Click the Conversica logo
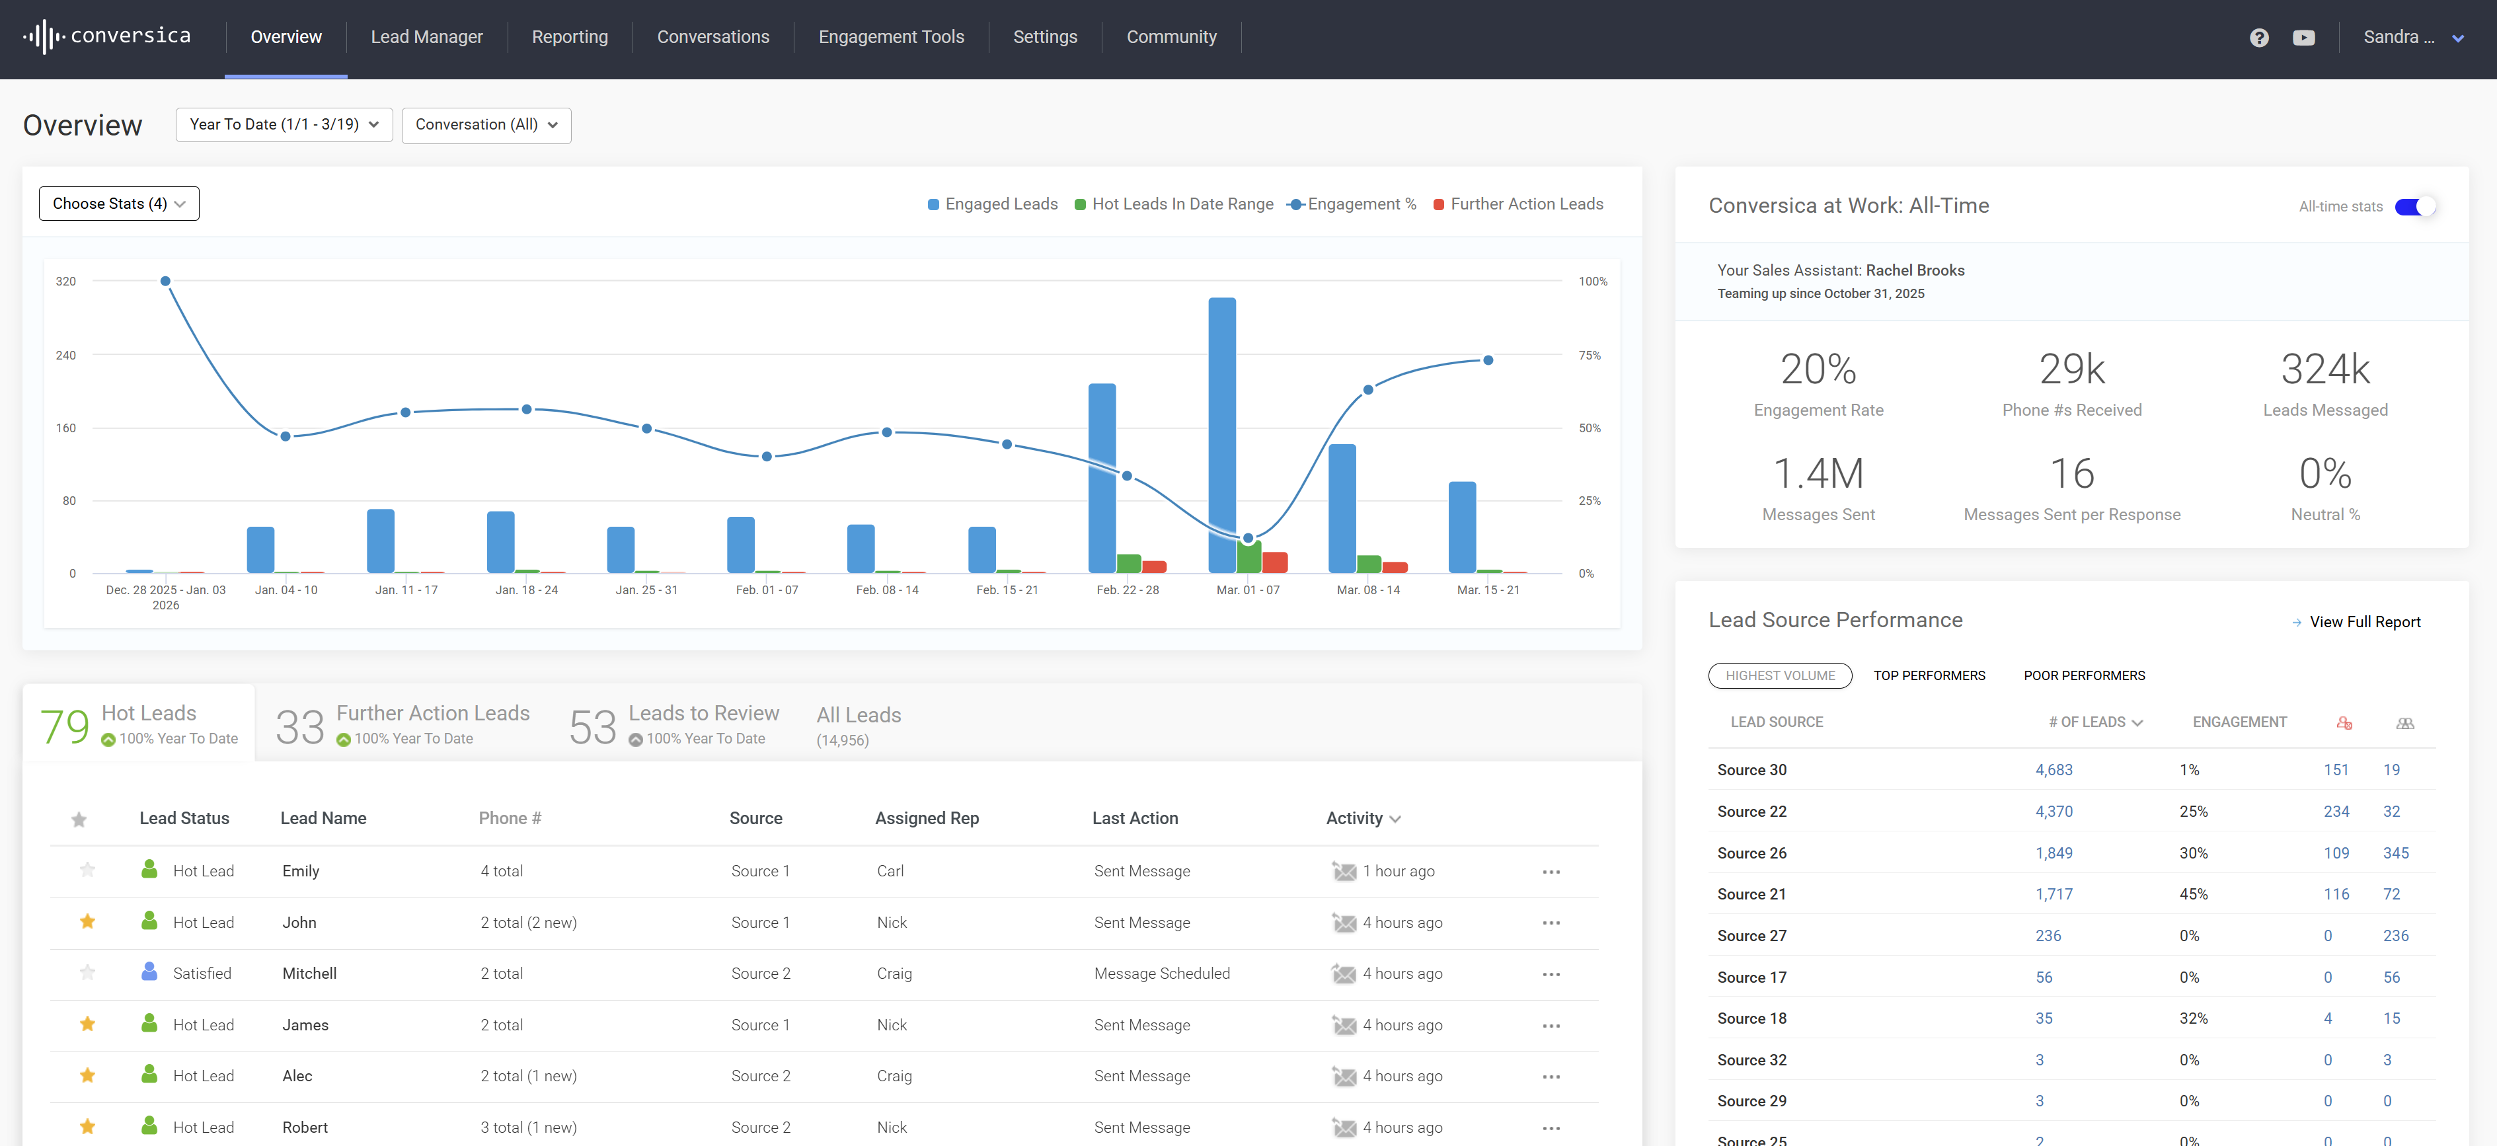 click(106, 37)
